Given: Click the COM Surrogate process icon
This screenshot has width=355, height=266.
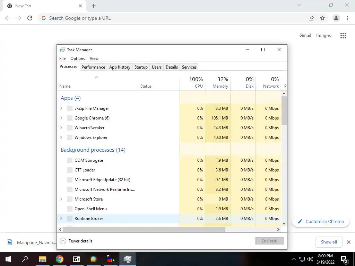Looking at the screenshot, I should (70, 160).
